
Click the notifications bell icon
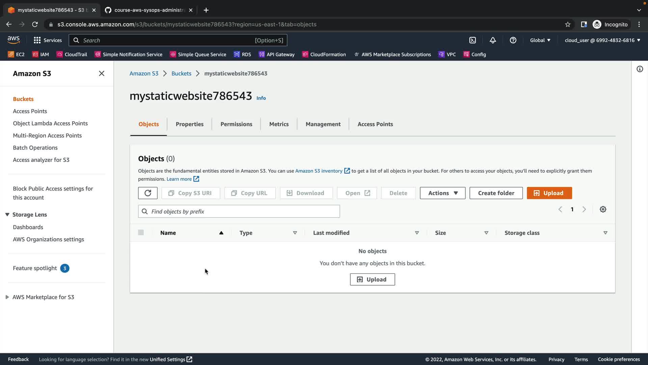click(493, 40)
